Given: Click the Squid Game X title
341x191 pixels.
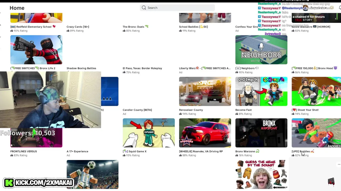Looking at the screenshot, I should click(x=135, y=151).
